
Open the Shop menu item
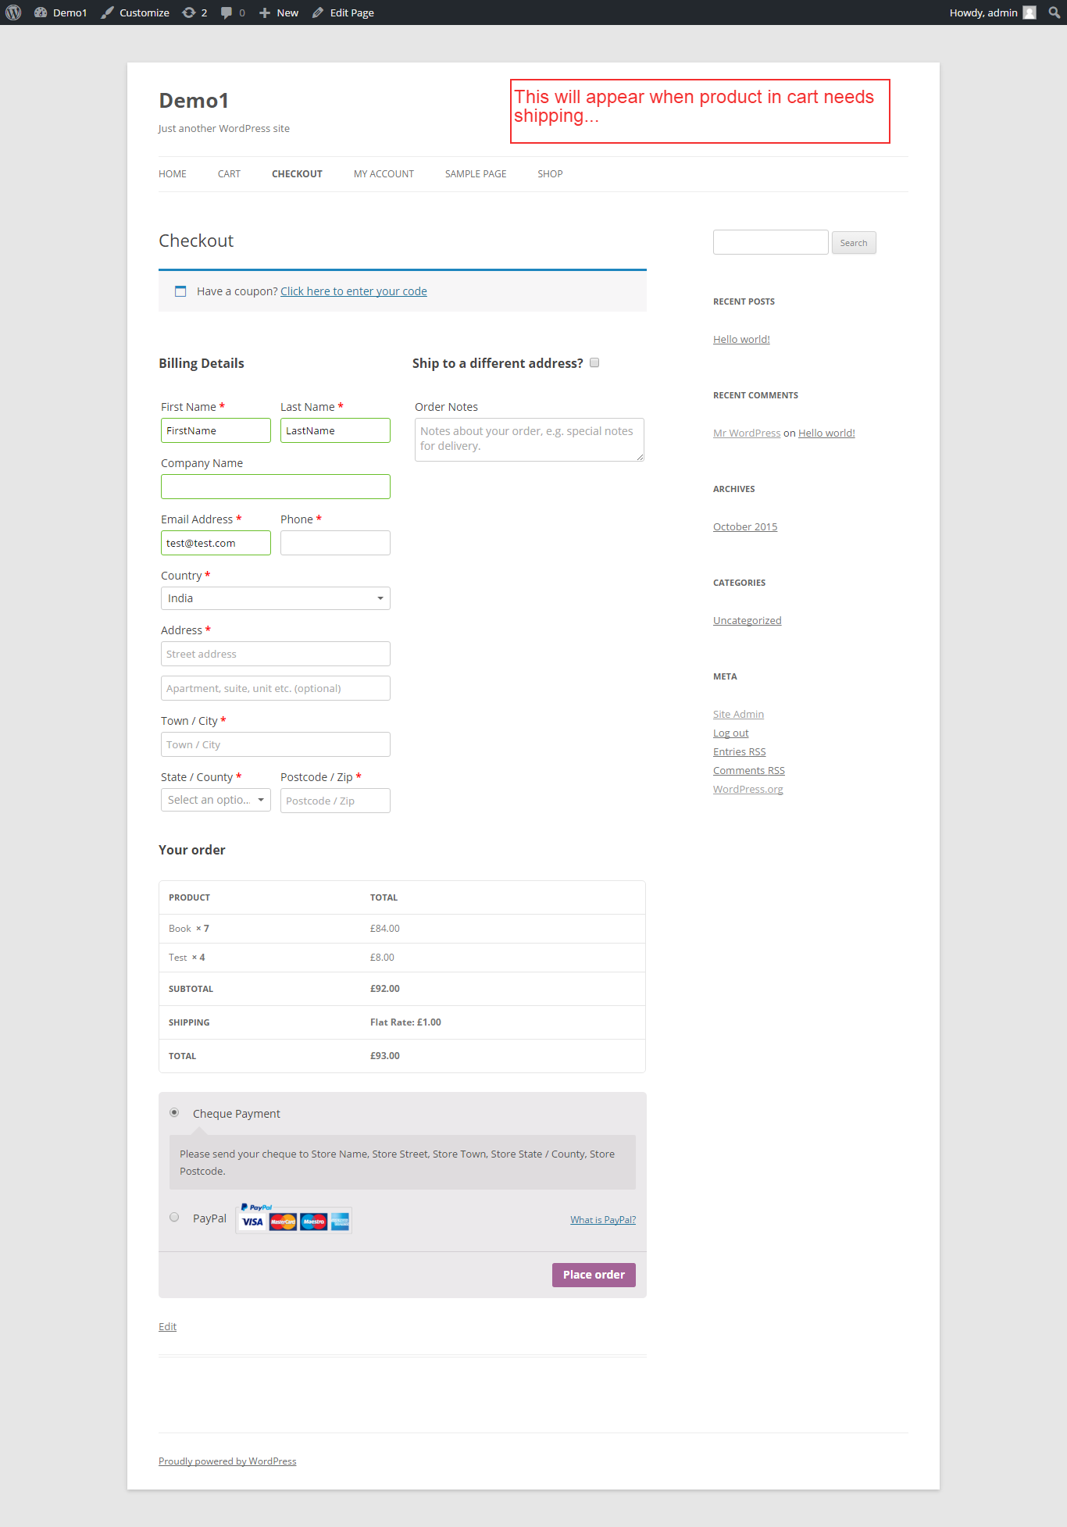(550, 174)
